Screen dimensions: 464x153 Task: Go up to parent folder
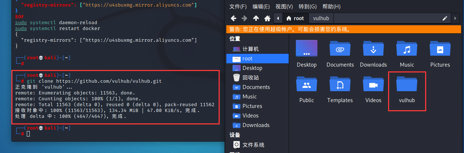[x=256, y=18]
